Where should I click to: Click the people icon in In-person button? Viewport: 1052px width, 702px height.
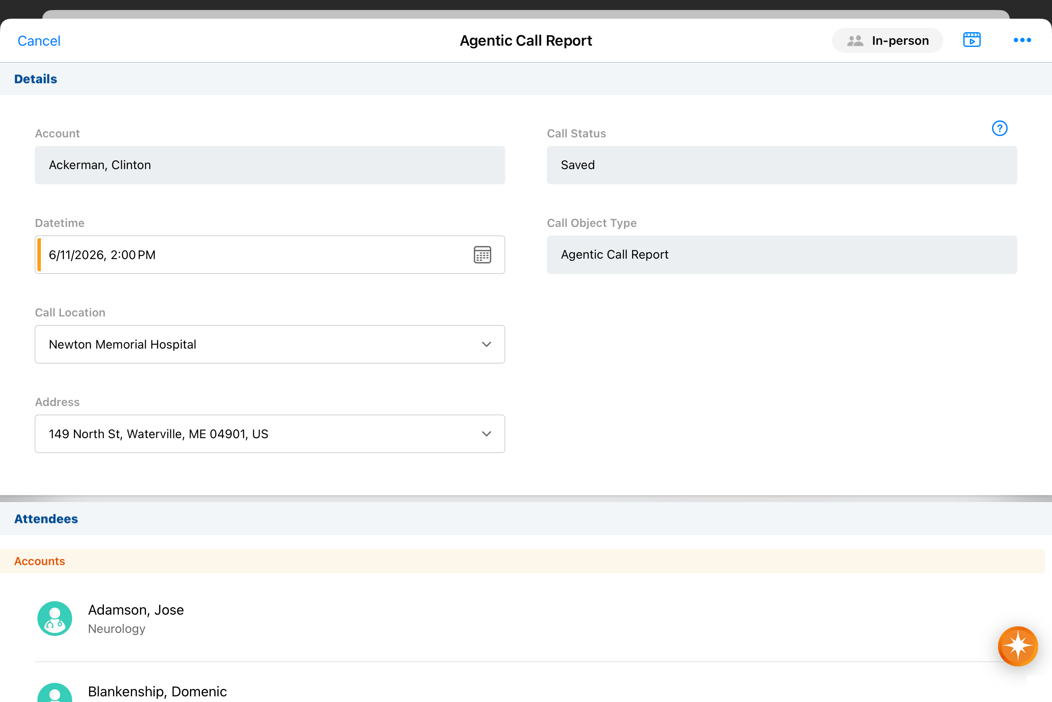pyautogui.click(x=855, y=41)
